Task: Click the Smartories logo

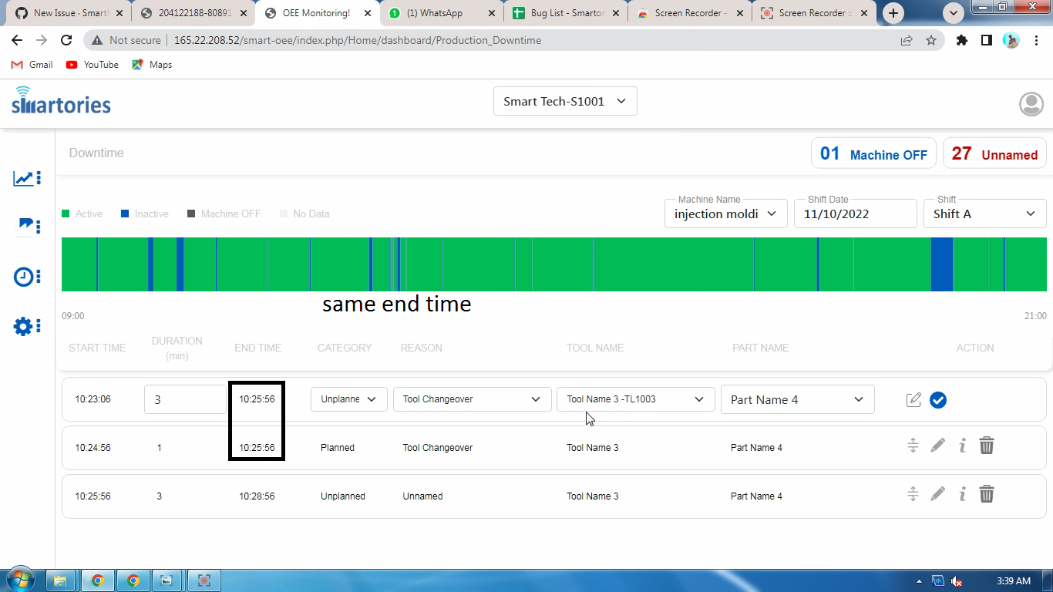Action: pos(61,101)
